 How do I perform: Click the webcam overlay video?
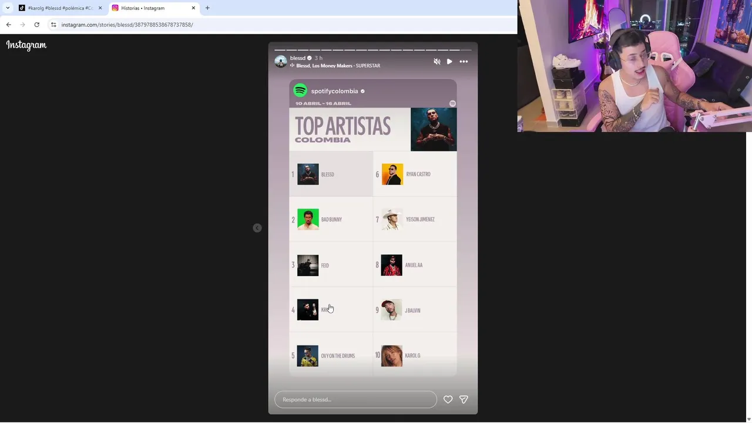(x=634, y=66)
